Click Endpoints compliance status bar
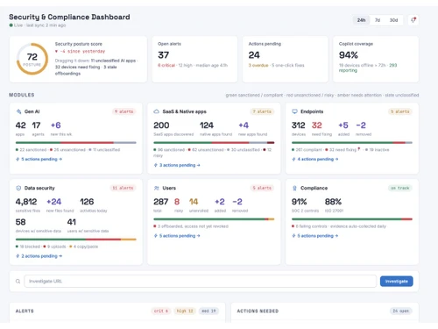Screen dimensions: 438x329 [352, 143]
